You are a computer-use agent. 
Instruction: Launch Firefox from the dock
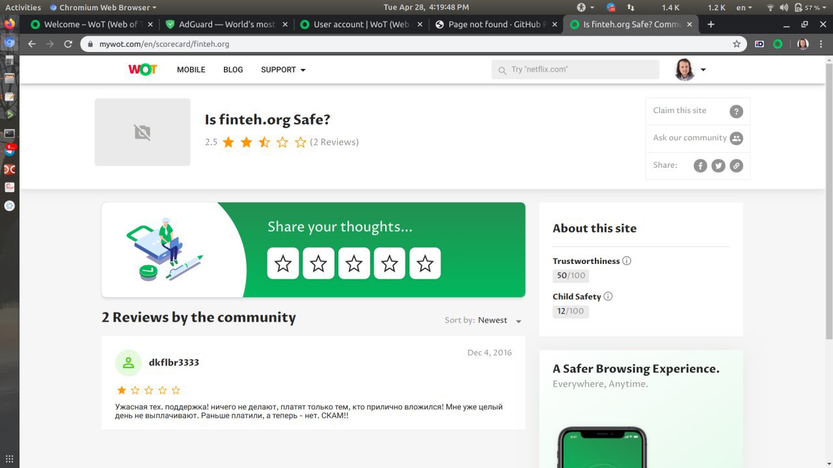pos(9,24)
